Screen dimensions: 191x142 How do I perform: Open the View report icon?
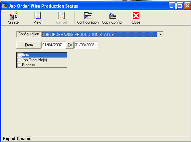pos(38,16)
